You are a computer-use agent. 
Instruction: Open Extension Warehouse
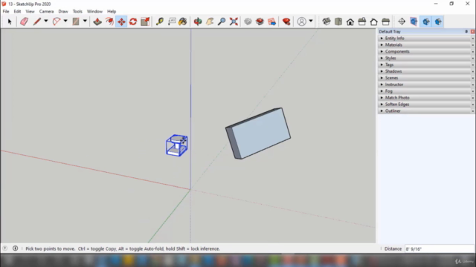tap(260, 22)
